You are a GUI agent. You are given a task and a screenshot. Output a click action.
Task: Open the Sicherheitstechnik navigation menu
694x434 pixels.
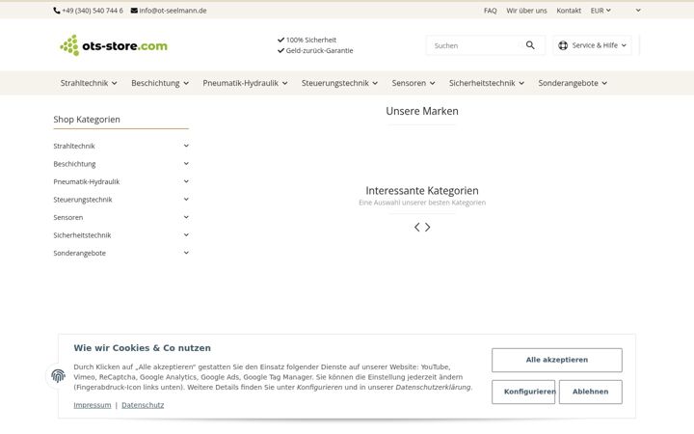pyautogui.click(x=487, y=83)
